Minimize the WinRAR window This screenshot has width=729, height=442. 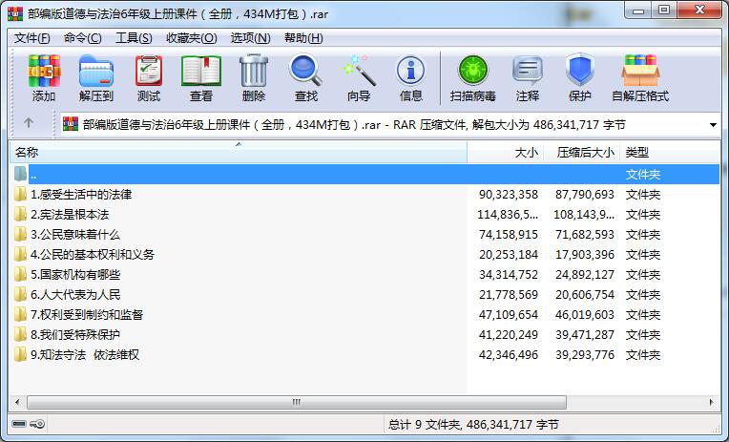pos(638,11)
